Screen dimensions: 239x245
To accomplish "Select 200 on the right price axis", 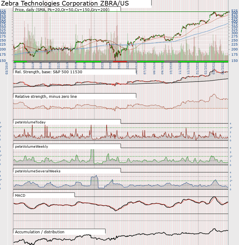I will (234, 49).
